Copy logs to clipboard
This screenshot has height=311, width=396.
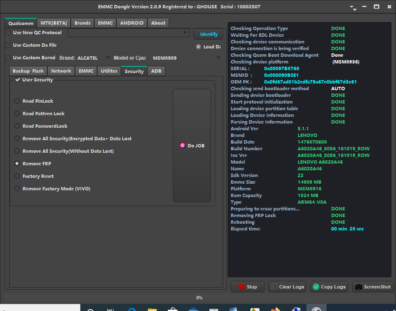tap(329, 286)
